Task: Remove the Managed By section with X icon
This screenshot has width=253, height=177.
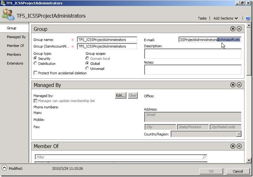Action: (233, 85)
